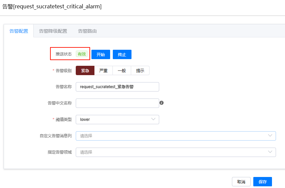
Task: Click the 终止 push button
Action: 122,54
